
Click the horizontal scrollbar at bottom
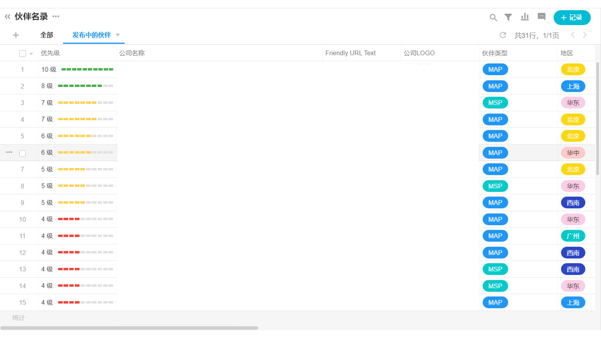tap(129, 328)
